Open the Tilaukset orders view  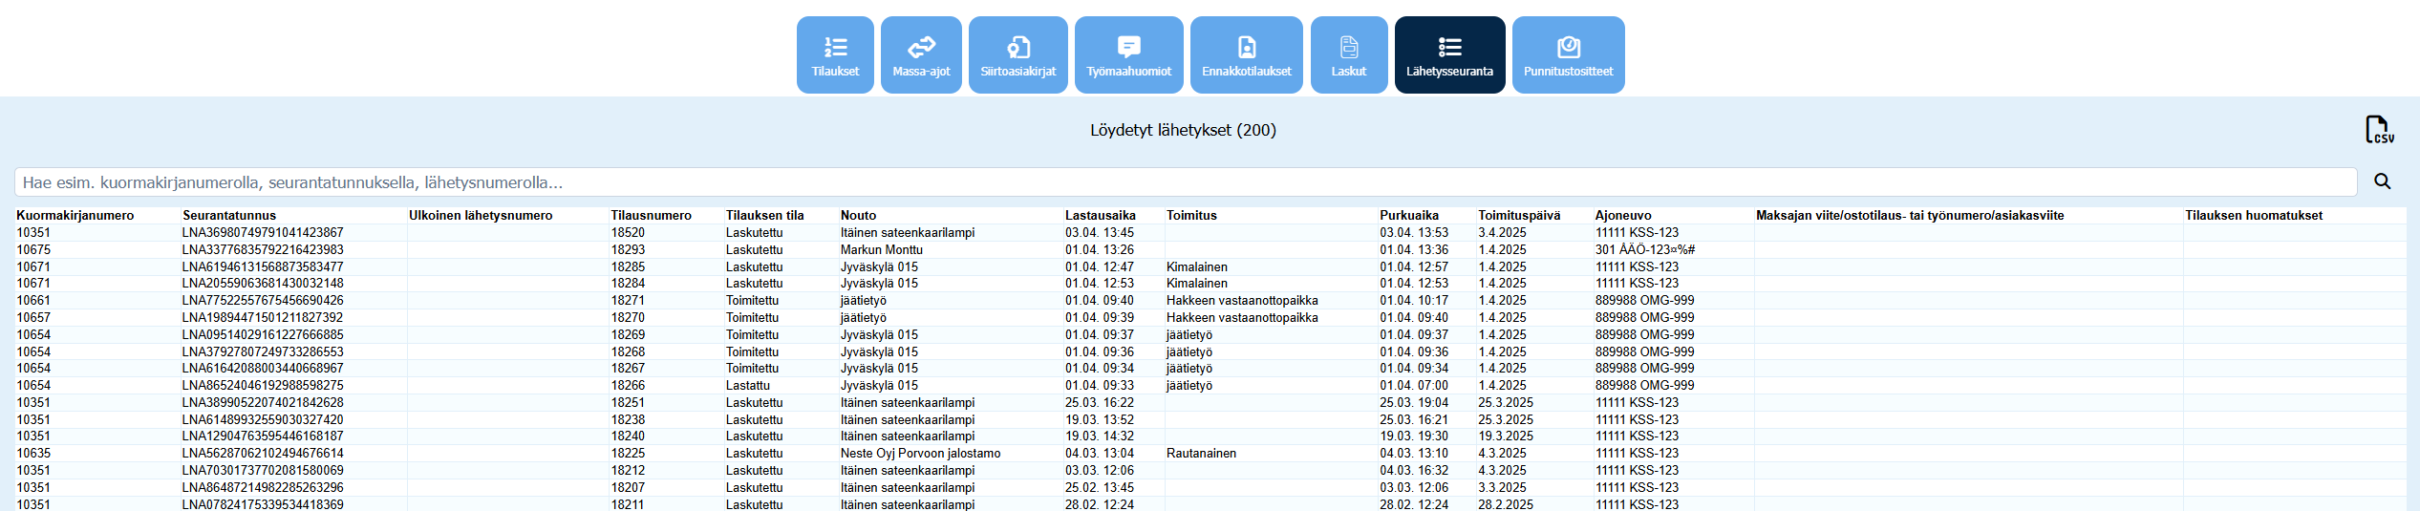(x=835, y=55)
